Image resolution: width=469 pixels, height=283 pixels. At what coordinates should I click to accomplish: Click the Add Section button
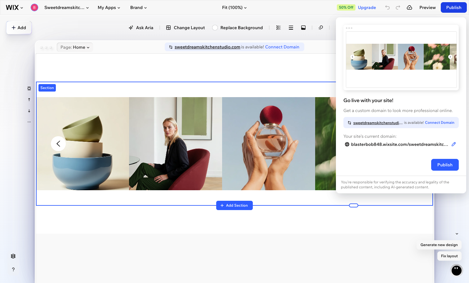coord(234,205)
